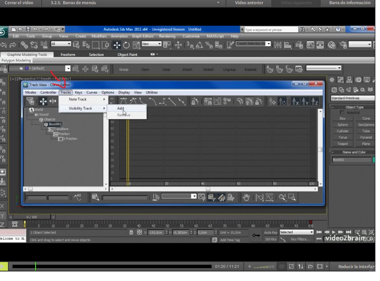Switch to Object Paint ribbon tab
Image resolution: width=380 pixels, height=281 pixels.
tap(127, 55)
